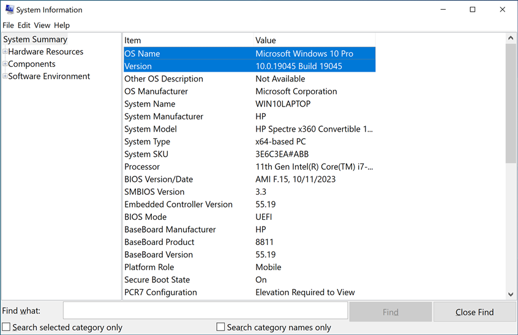
Task: Click the value 3E6C3EA#ABB
Action: pyautogui.click(x=282, y=154)
